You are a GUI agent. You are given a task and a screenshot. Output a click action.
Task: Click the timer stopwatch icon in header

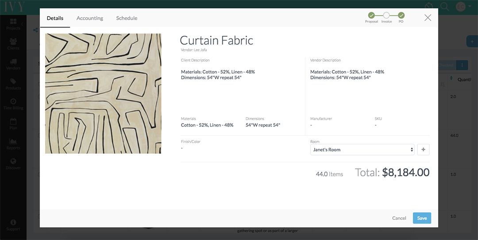(x=429, y=6)
